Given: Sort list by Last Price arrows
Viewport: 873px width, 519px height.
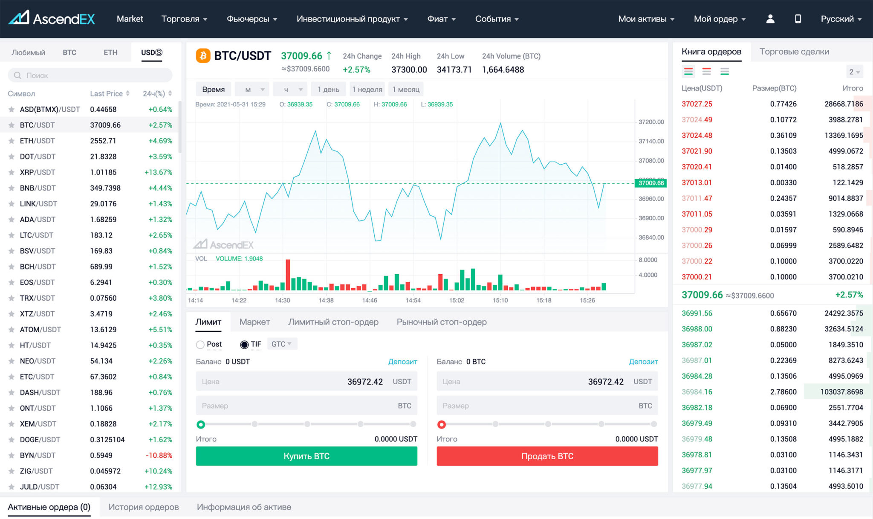Looking at the screenshot, I should (x=127, y=93).
